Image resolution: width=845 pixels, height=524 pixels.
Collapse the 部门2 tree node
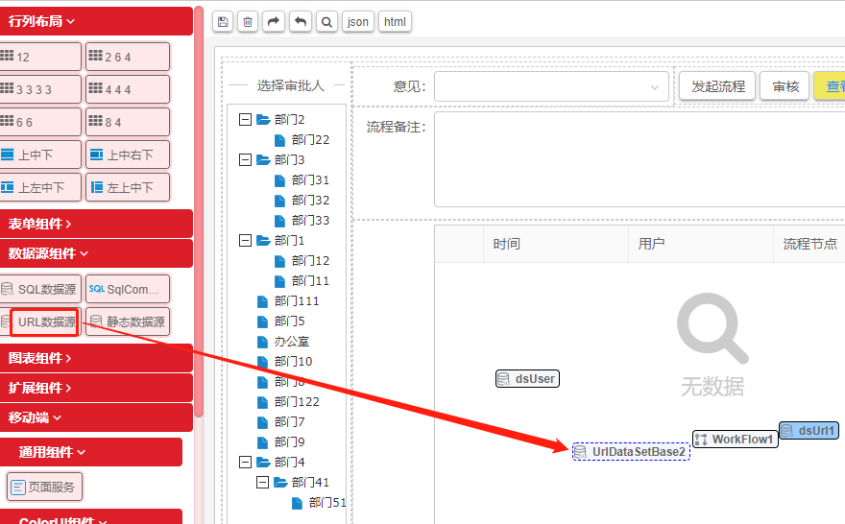click(245, 120)
